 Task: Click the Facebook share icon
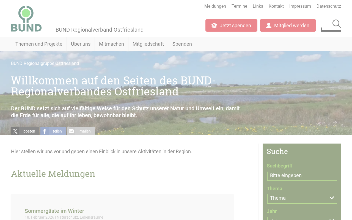coord(45,131)
